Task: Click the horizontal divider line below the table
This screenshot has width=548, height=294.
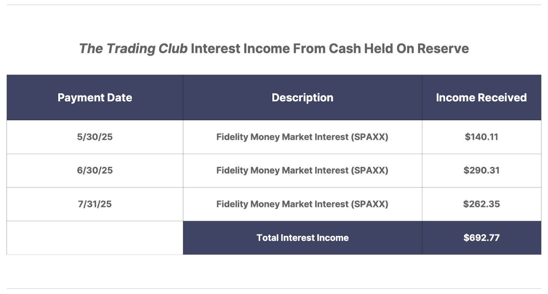Action: 274,289
